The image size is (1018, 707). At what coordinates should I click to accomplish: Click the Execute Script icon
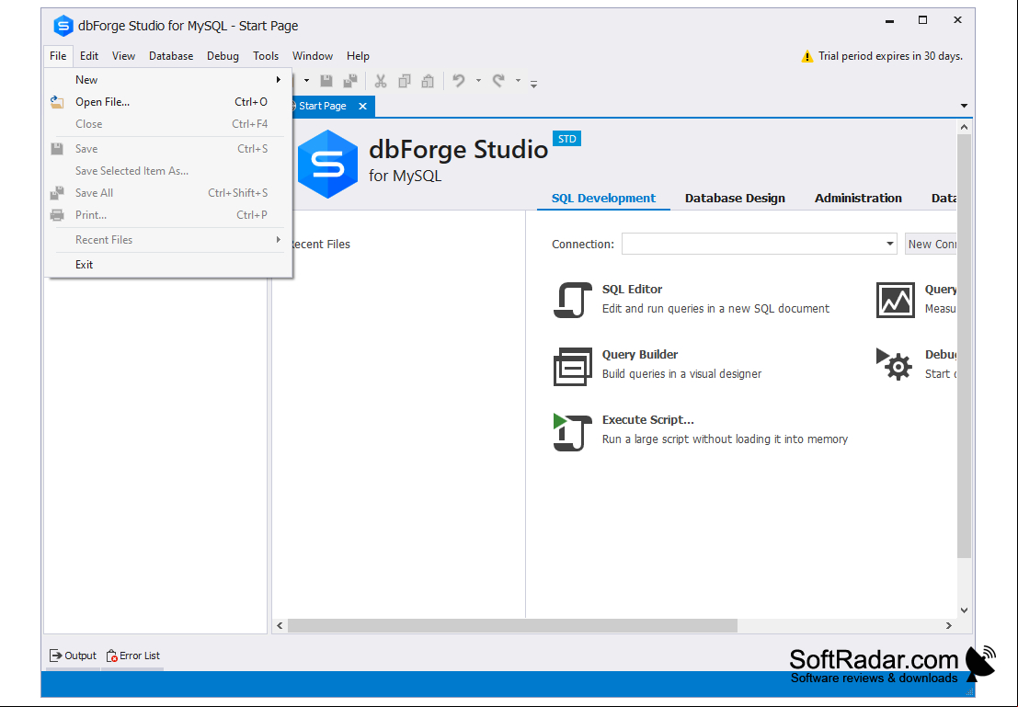[573, 432]
